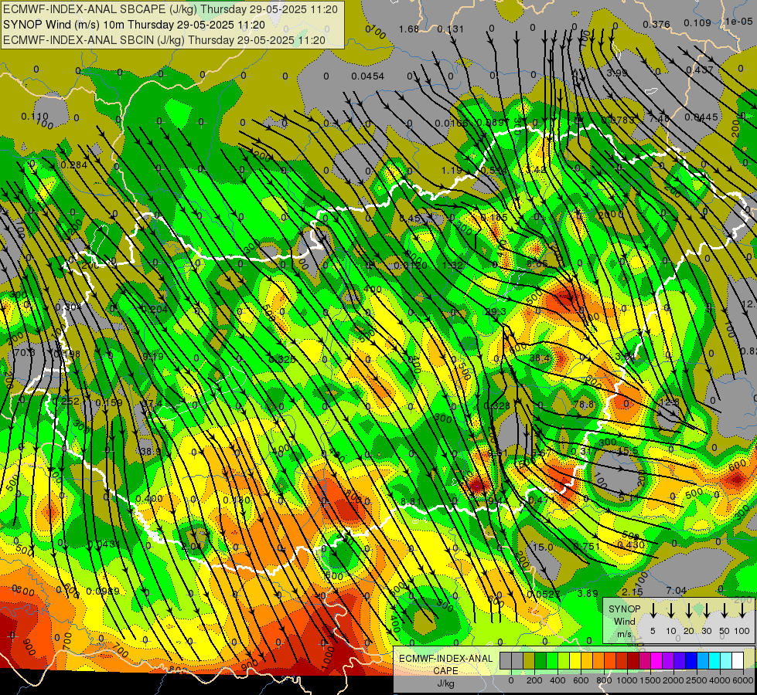757x695 pixels.
Task: Click the '7.46' value on the map
Action: coord(659,119)
